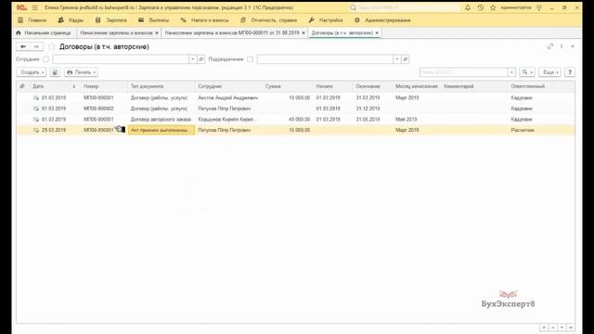Open the Кадры menu section
This screenshot has width=594, height=334.
point(71,20)
